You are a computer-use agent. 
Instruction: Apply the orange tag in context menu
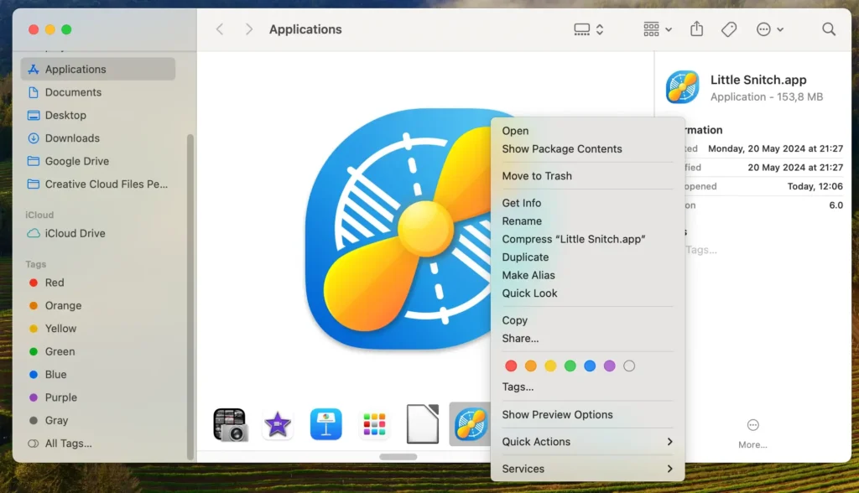530,366
